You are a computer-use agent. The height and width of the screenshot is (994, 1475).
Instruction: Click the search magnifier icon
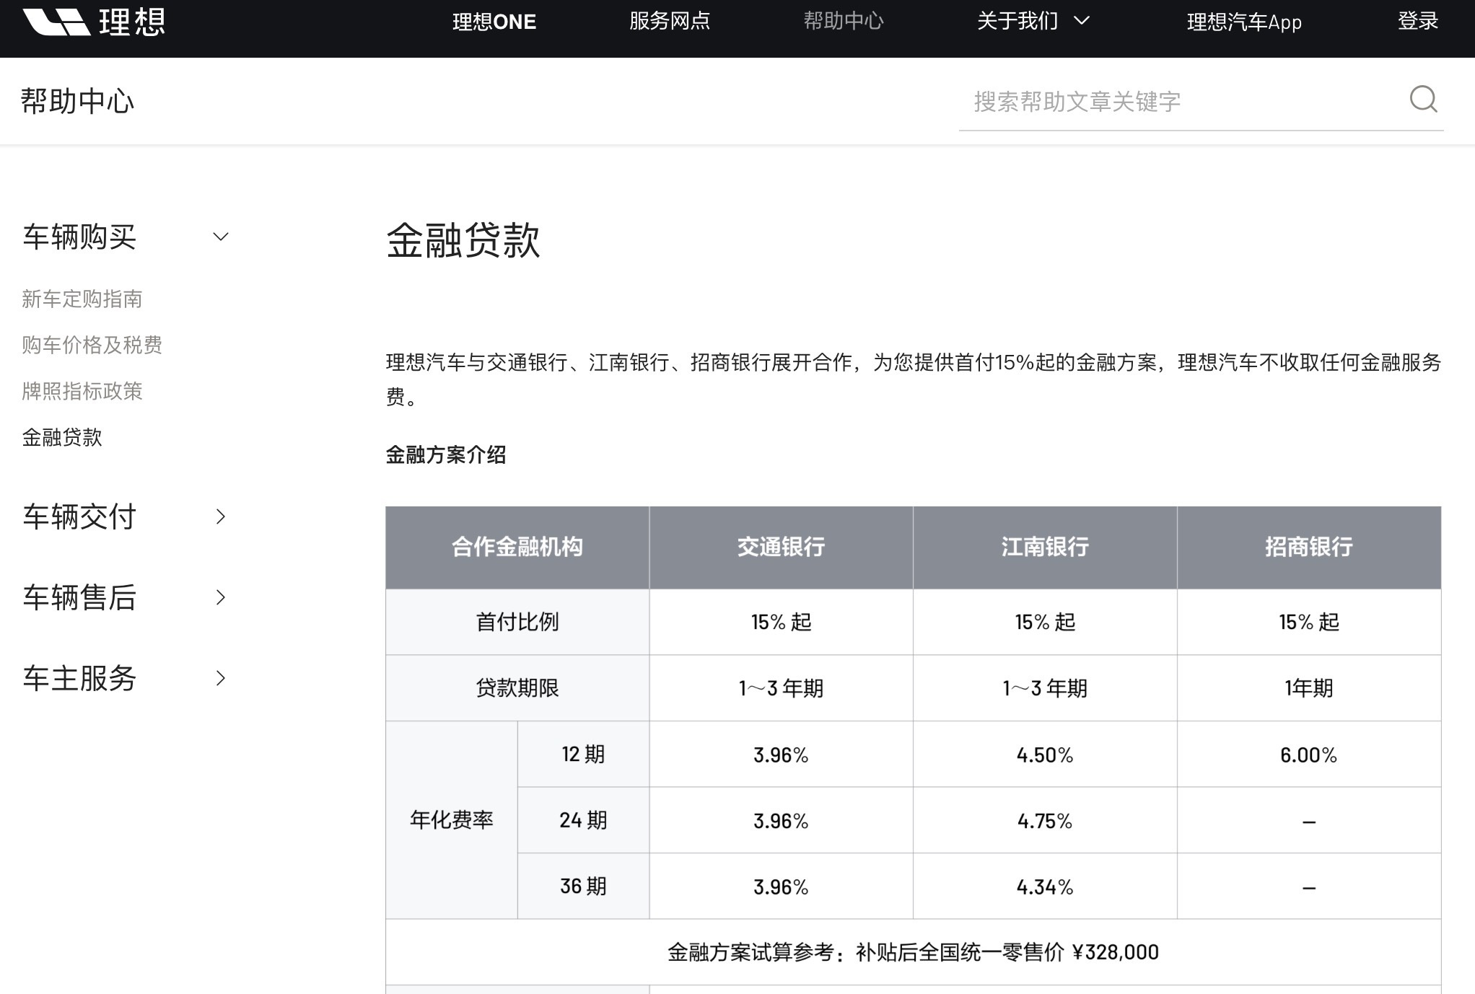point(1422,100)
